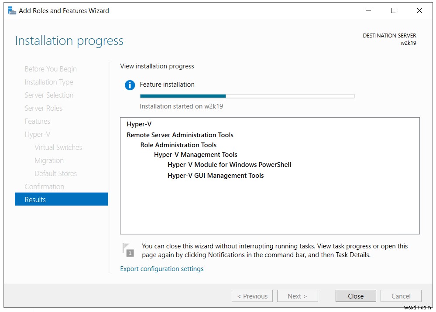The width and height of the screenshot is (436, 312).
Task: Click the blue information icon beside Feature installation
Action: 130,85
